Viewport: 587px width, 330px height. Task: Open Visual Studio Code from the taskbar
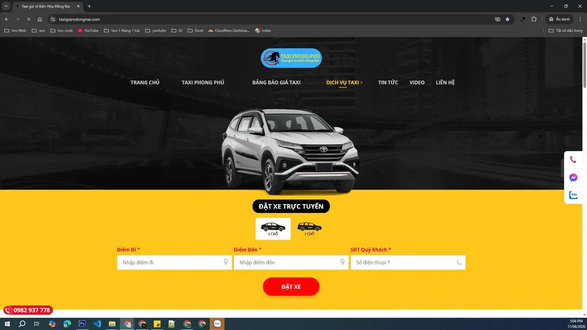coord(97,324)
